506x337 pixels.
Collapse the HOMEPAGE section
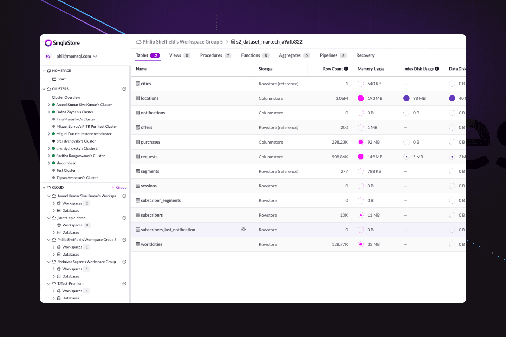[44, 71]
